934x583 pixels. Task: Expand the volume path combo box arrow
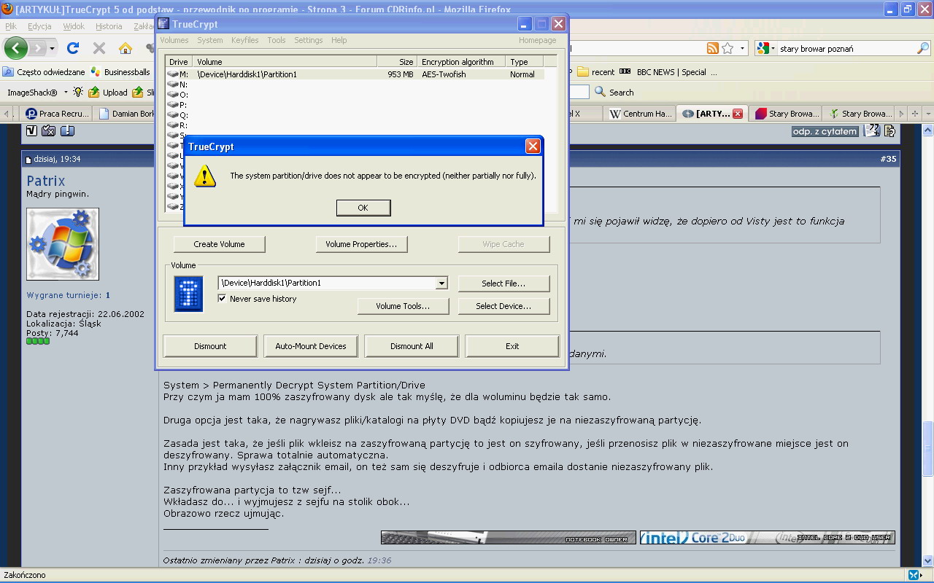441,283
